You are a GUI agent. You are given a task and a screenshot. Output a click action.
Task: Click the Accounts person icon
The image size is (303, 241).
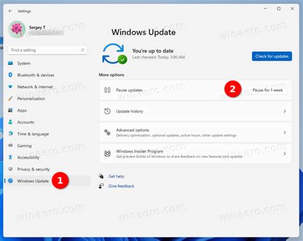[x=10, y=122]
